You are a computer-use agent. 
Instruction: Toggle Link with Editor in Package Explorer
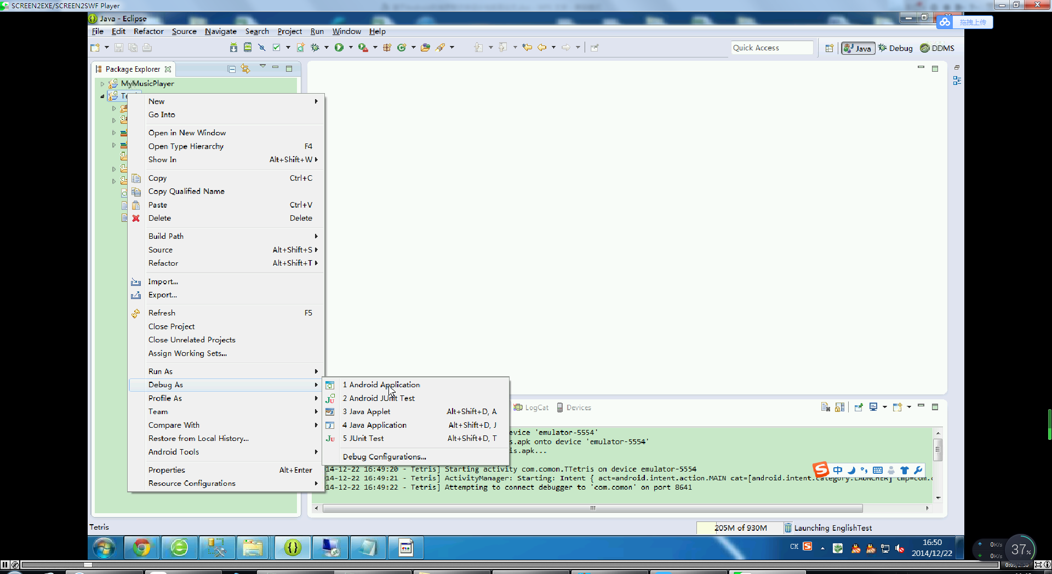pyautogui.click(x=245, y=69)
